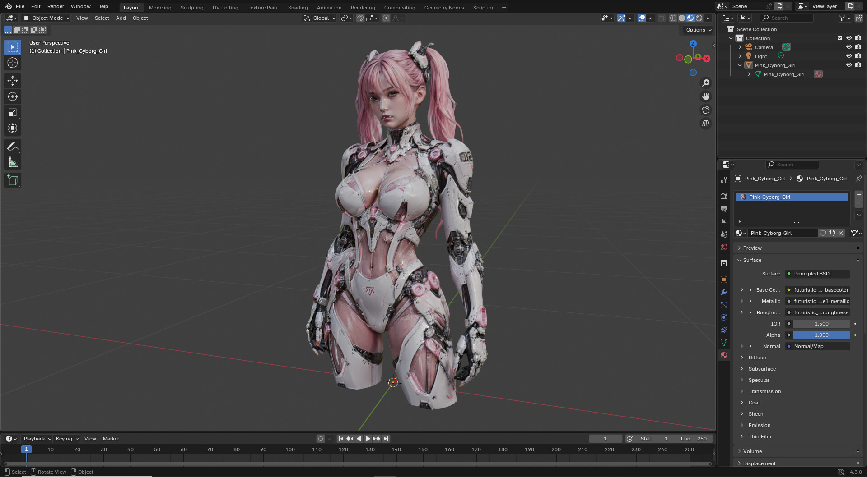
Task: Switch to solid viewport shading
Action: [x=682, y=18]
